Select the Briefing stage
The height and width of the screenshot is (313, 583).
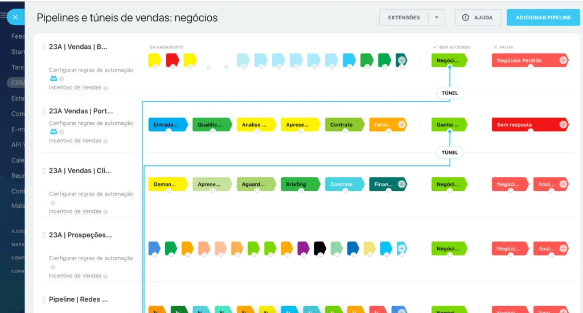[301, 184]
